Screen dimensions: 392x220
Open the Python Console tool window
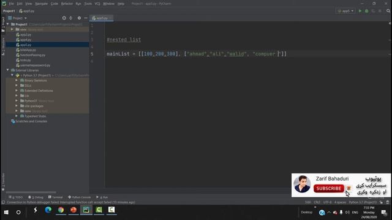point(79,197)
